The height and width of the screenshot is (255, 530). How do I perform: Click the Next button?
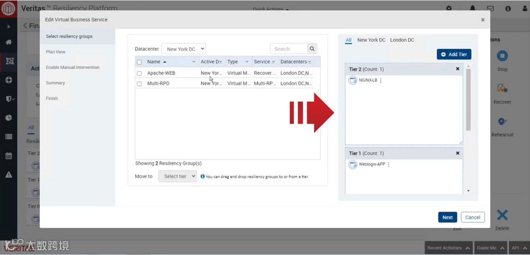tap(448, 217)
